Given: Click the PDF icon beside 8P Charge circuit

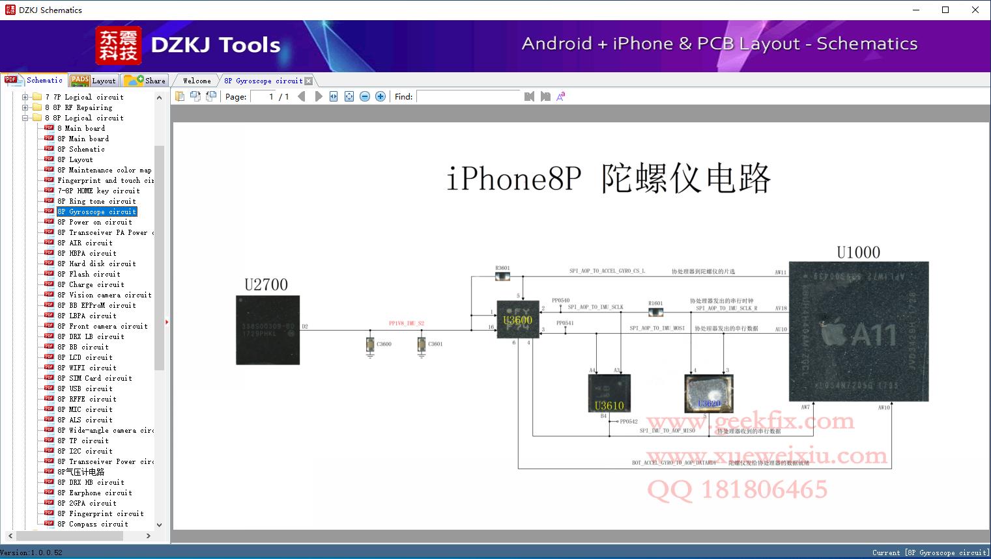Looking at the screenshot, I should (x=49, y=284).
